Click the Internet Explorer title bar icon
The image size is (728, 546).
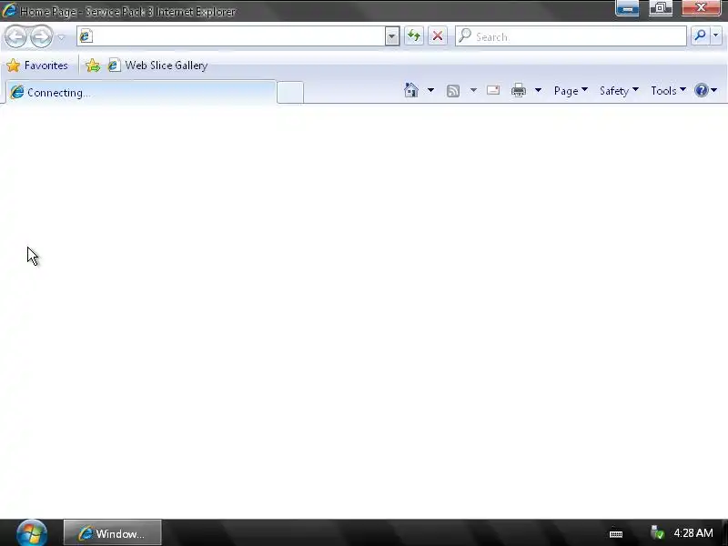tap(9, 10)
